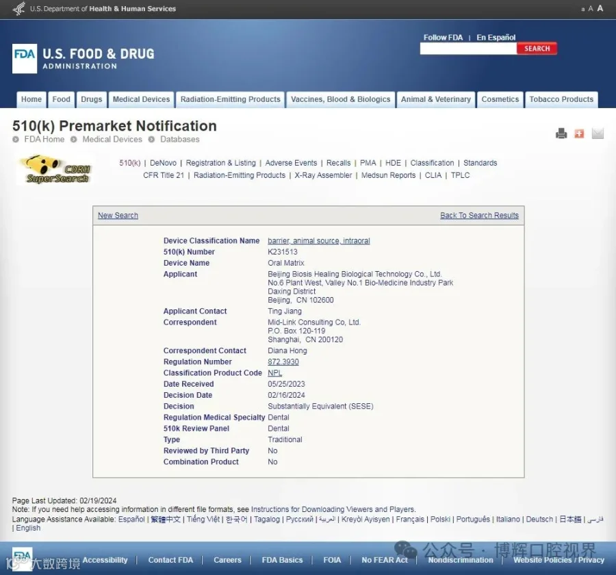
Task: Open the Medical Devices tab
Action: 141,99
